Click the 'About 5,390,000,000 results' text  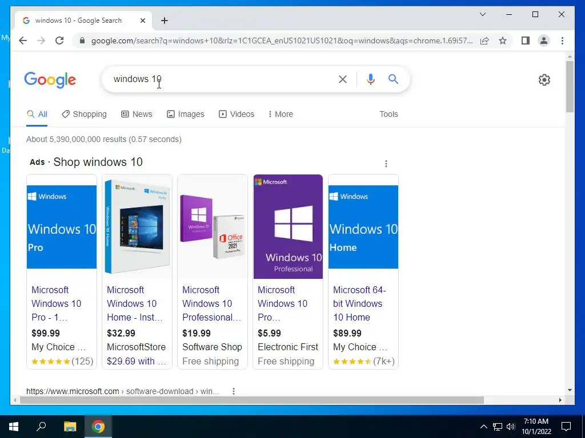pos(104,139)
